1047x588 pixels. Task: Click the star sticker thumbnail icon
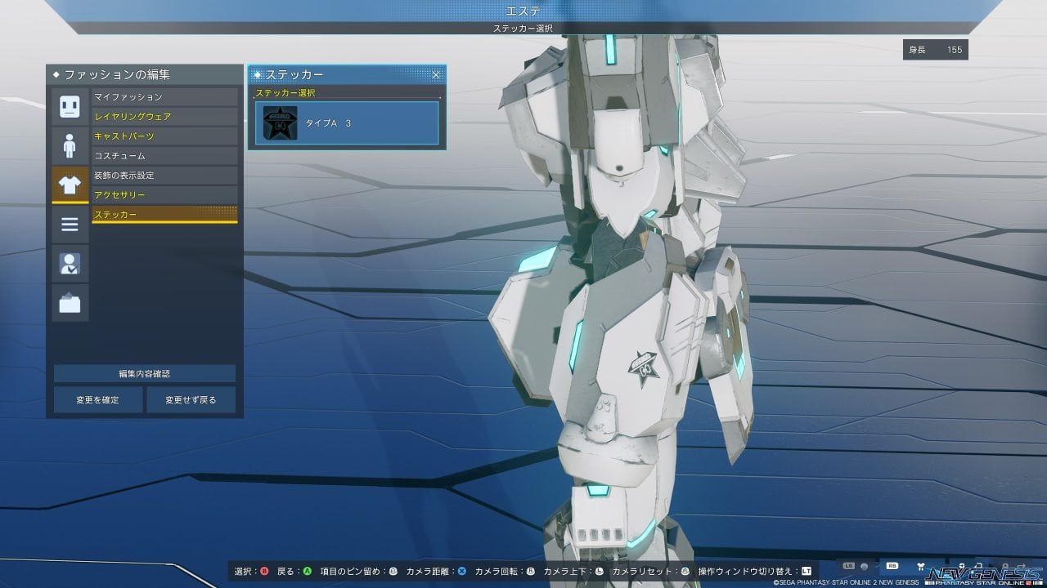[x=280, y=122]
